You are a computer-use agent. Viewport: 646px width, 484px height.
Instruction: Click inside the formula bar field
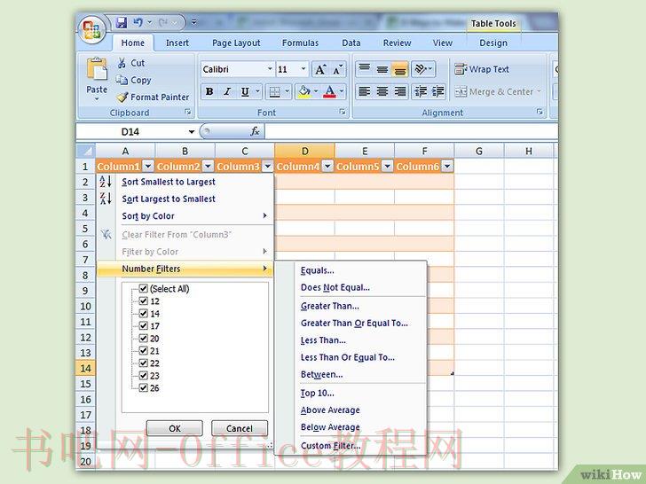pyautogui.click(x=411, y=132)
